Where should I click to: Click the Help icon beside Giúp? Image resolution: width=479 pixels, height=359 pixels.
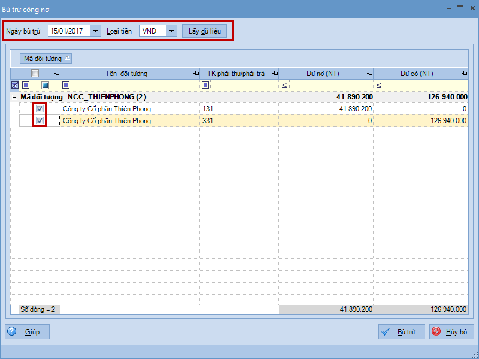12,332
